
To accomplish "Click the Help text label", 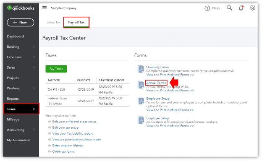I will pos(216,8).
